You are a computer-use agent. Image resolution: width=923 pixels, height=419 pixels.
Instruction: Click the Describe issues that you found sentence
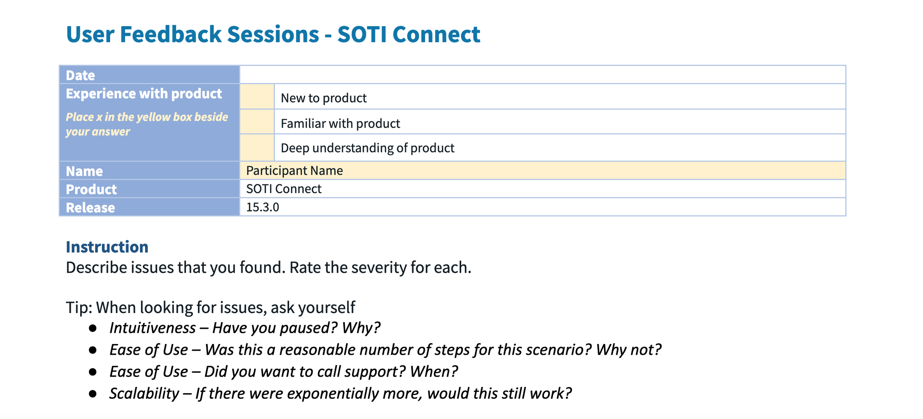click(x=268, y=268)
